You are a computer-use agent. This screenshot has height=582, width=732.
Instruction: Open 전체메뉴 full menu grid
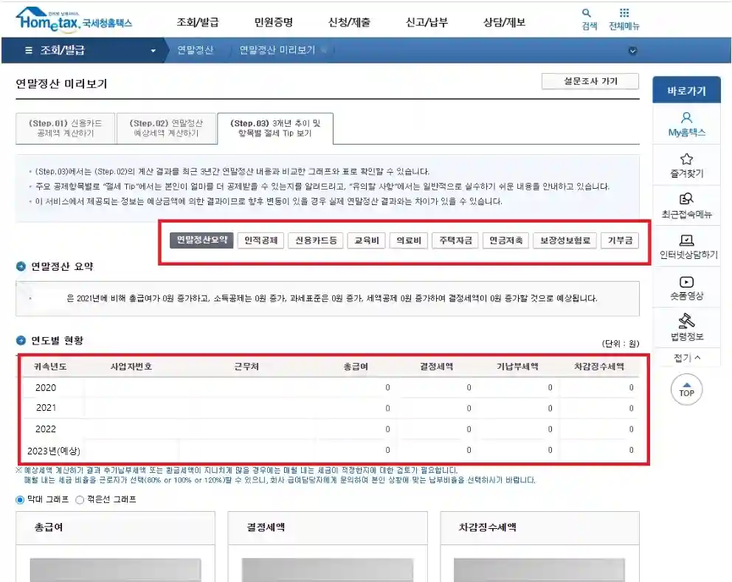(624, 17)
